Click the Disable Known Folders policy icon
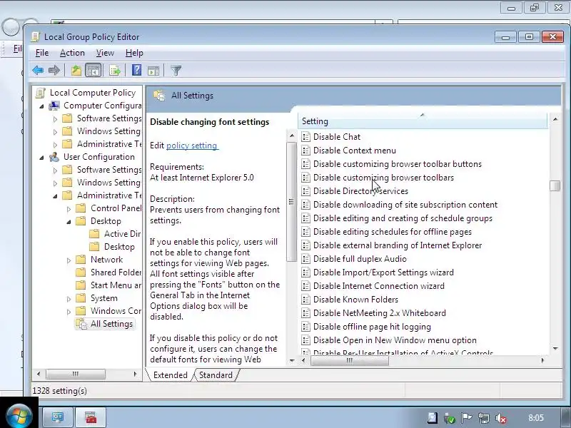 tap(306, 300)
